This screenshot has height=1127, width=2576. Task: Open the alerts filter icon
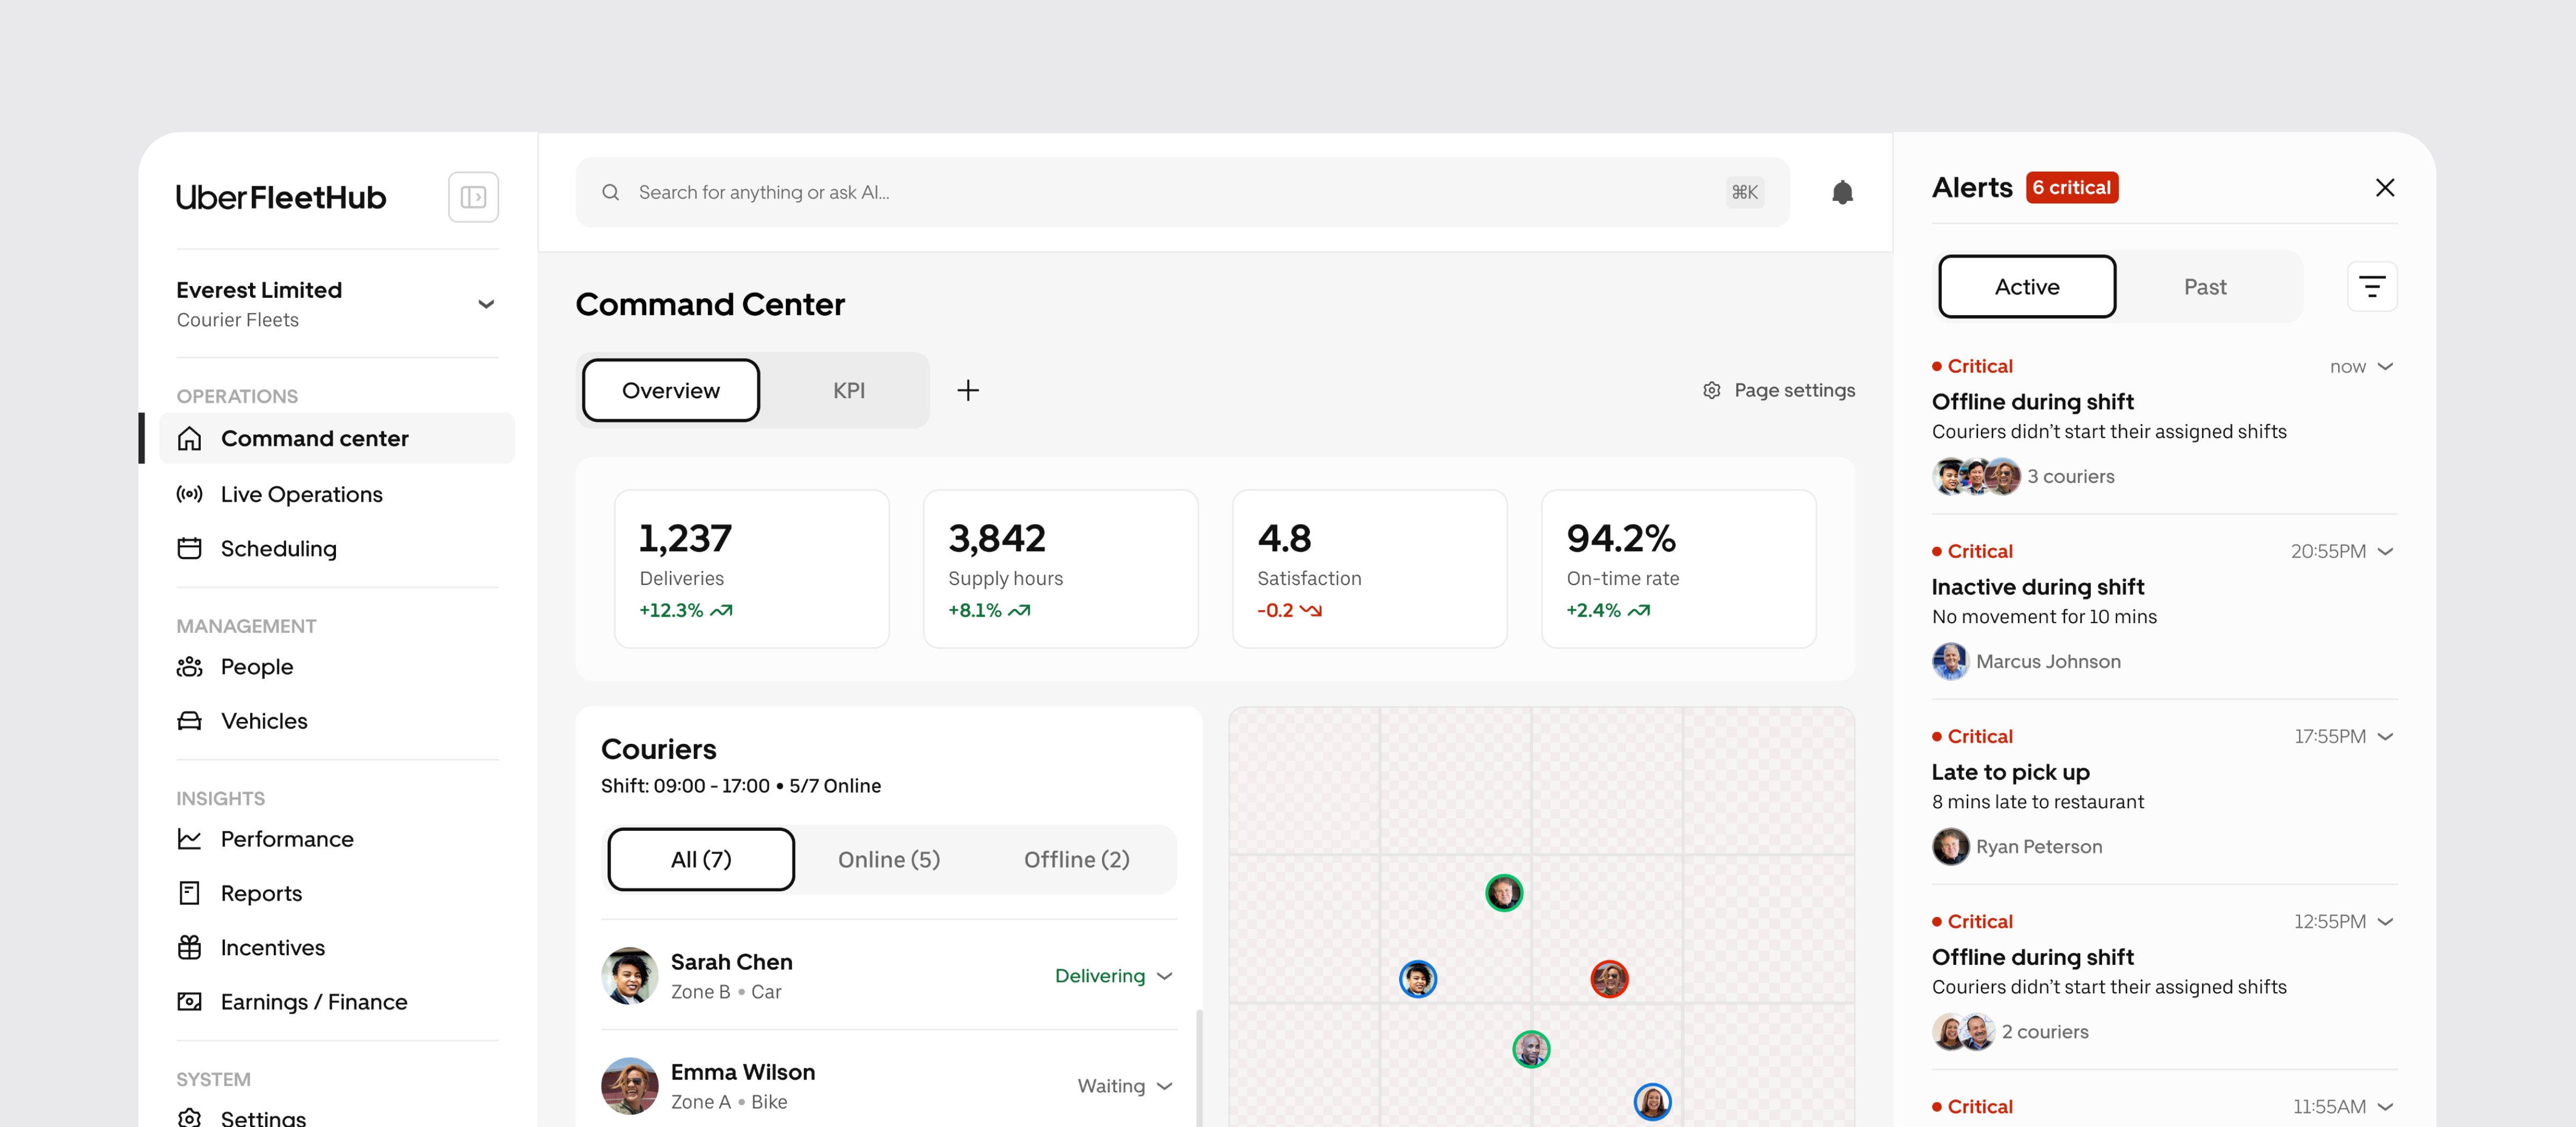click(x=2371, y=287)
